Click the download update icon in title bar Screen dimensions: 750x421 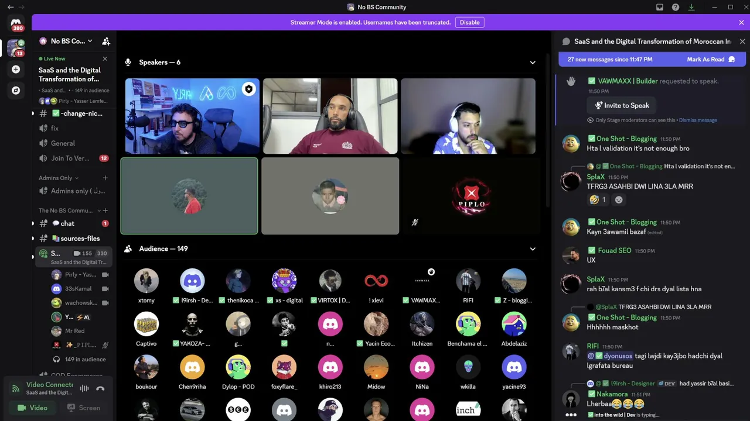(691, 7)
